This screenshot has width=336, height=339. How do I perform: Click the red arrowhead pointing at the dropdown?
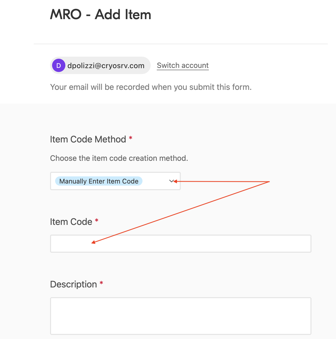[x=175, y=181]
